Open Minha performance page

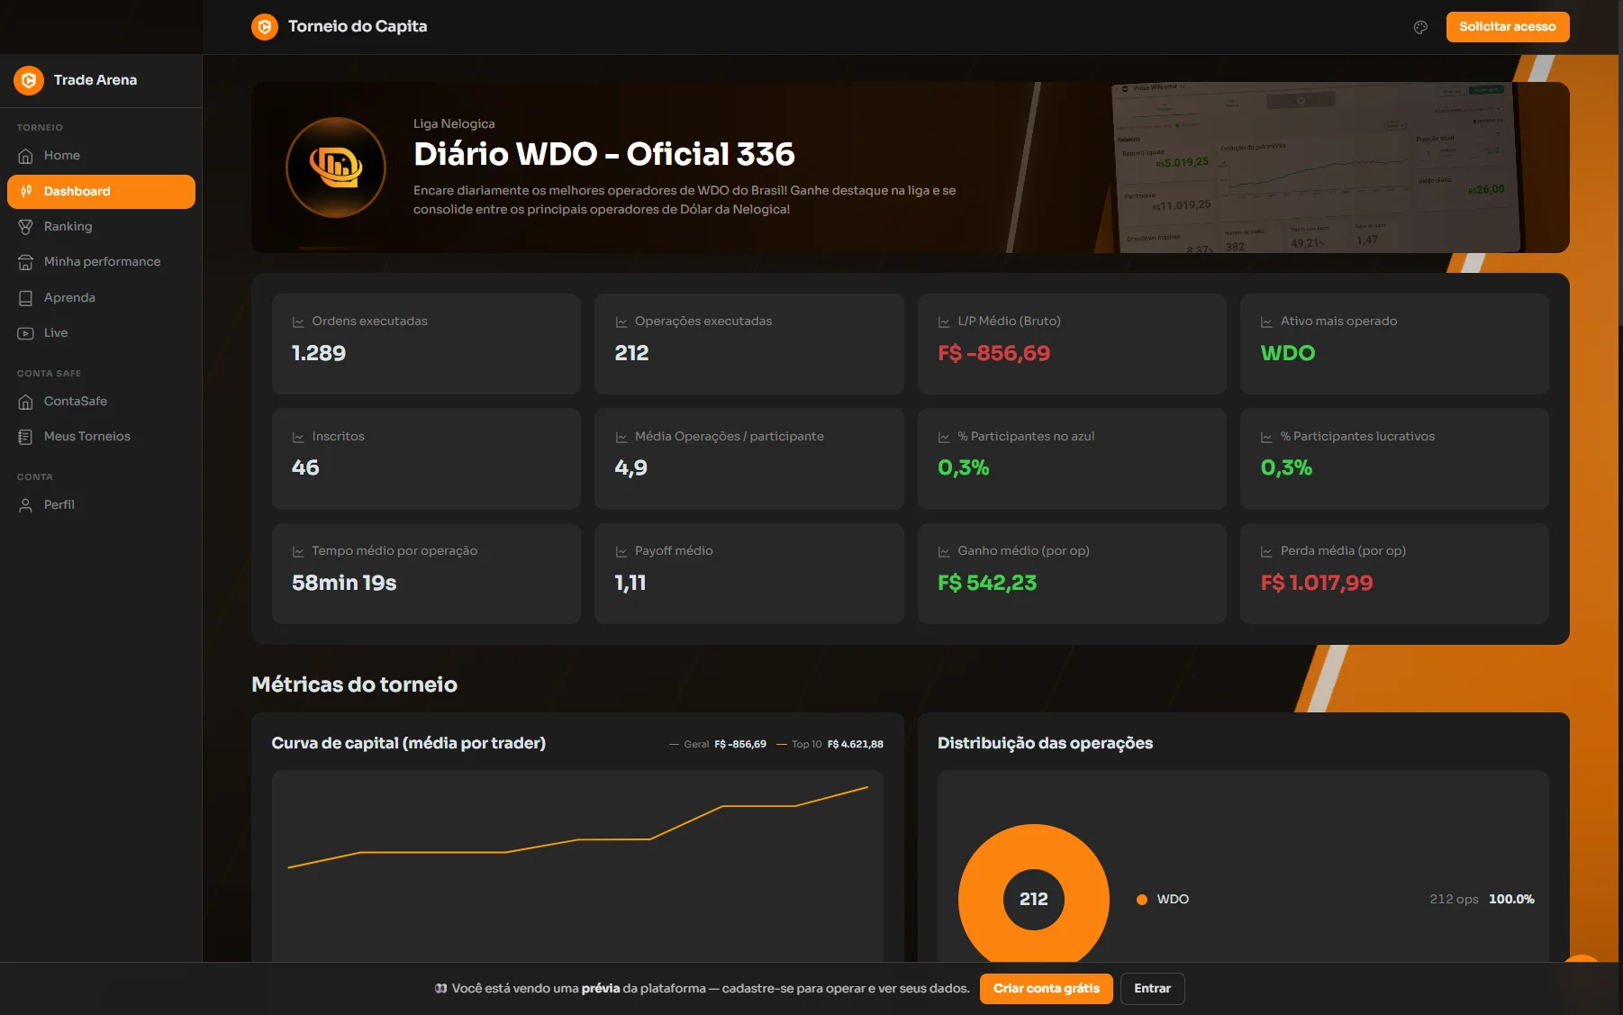[x=101, y=262]
